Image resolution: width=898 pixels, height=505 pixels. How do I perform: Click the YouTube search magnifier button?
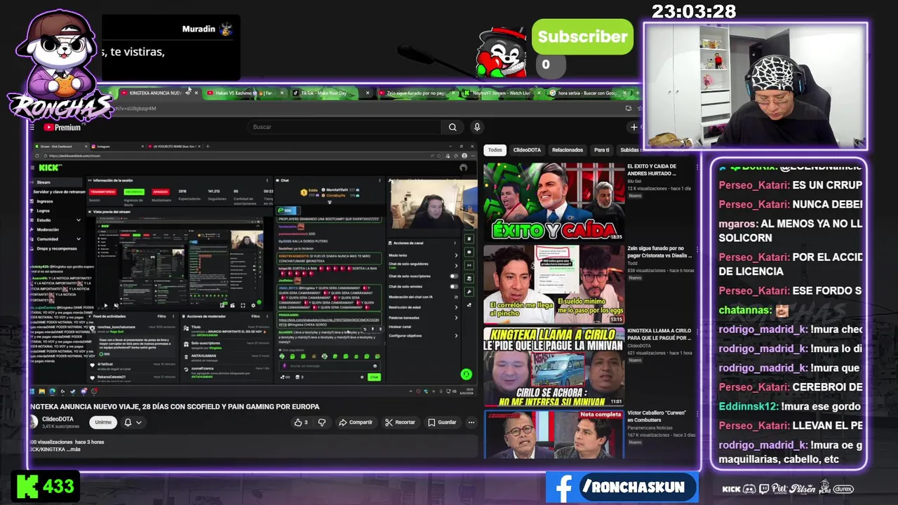tap(453, 127)
